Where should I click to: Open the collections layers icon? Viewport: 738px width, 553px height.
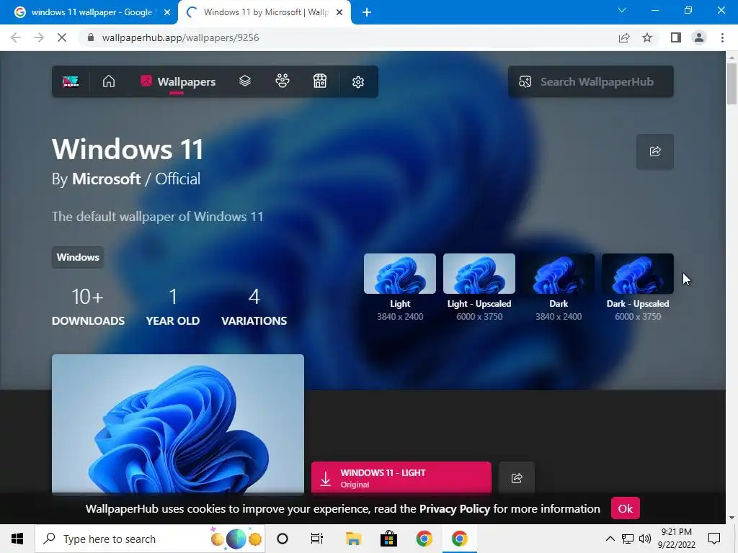click(x=245, y=81)
